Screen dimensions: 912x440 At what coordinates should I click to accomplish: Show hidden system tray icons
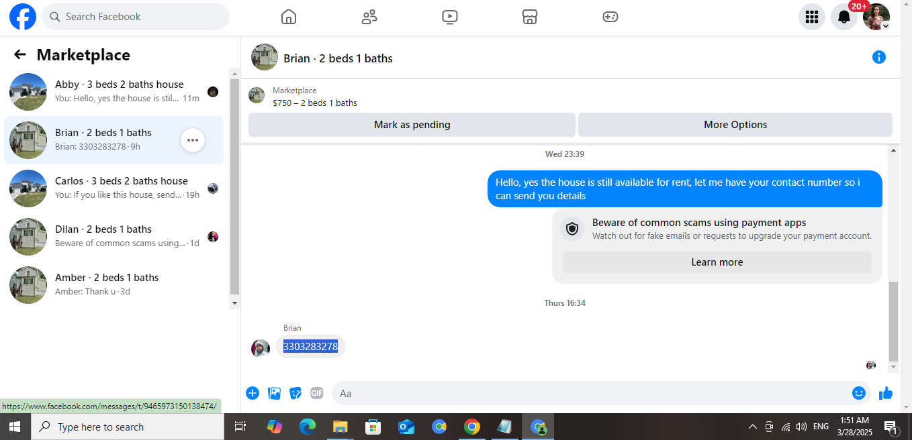click(752, 427)
